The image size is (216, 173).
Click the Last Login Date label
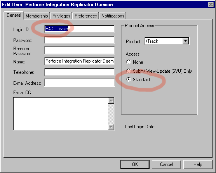[x=140, y=127]
